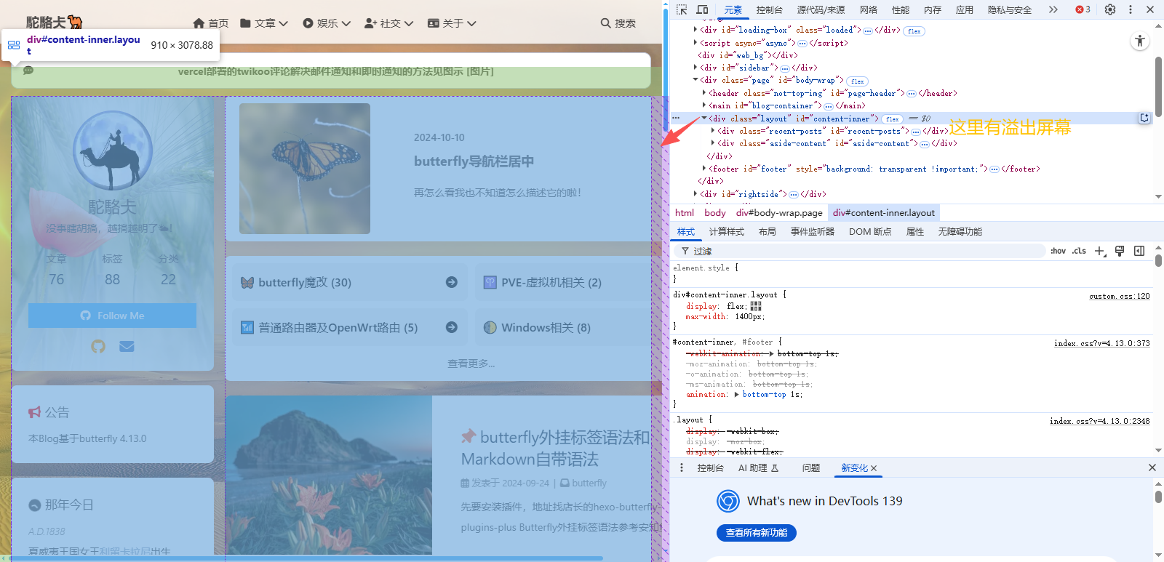This screenshot has height=562, width=1164.
Task: Expand the loading-box div node
Action: (x=695, y=30)
